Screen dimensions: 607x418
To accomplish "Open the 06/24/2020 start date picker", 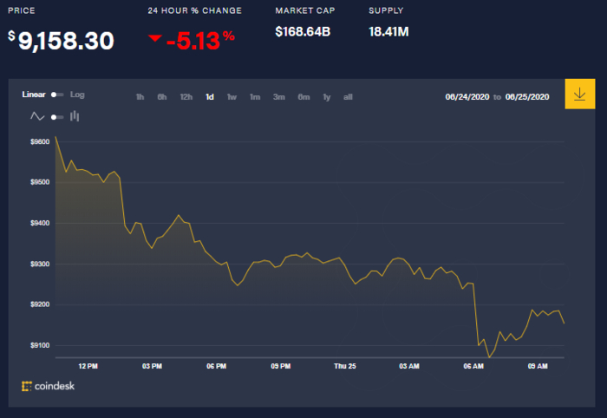I will point(468,97).
